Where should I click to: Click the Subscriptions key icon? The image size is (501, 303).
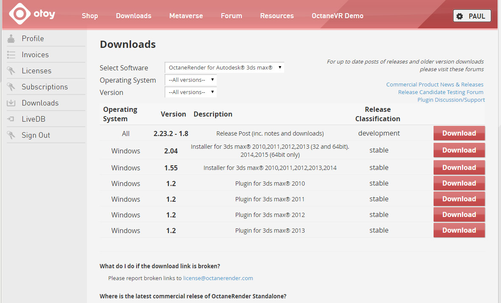pyautogui.click(x=11, y=87)
